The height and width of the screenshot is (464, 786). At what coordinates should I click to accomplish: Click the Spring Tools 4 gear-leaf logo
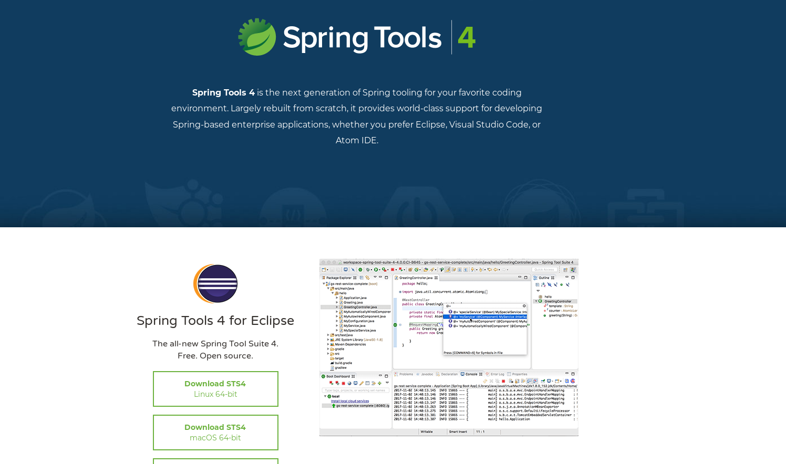pos(257,37)
